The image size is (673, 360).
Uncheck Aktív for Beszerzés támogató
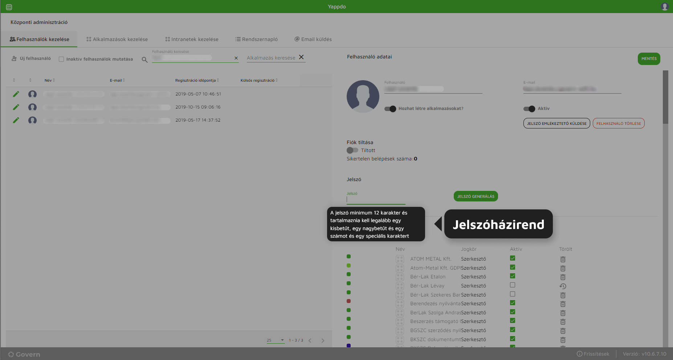(x=513, y=320)
